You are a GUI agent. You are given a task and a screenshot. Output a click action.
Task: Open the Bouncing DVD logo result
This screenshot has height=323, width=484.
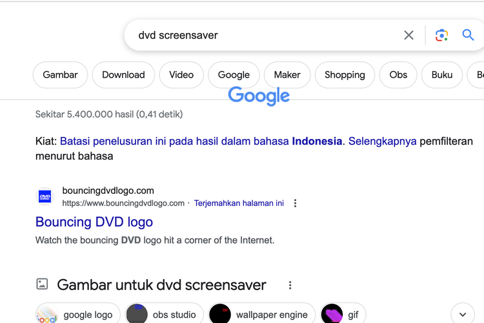(94, 222)
